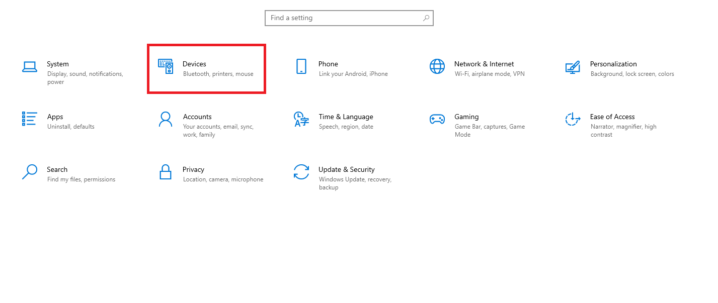Viewport: 718px width, 303px height.
Task: Open the Gaming heading
Action: click(467, 117)
